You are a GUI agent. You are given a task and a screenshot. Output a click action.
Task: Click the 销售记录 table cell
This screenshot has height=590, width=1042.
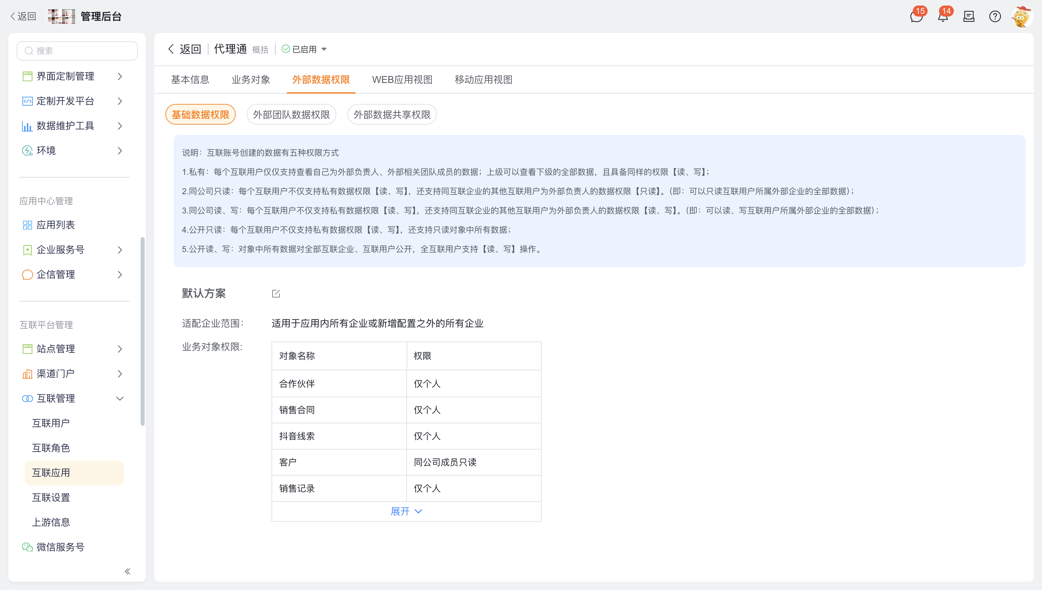point(339,489)
